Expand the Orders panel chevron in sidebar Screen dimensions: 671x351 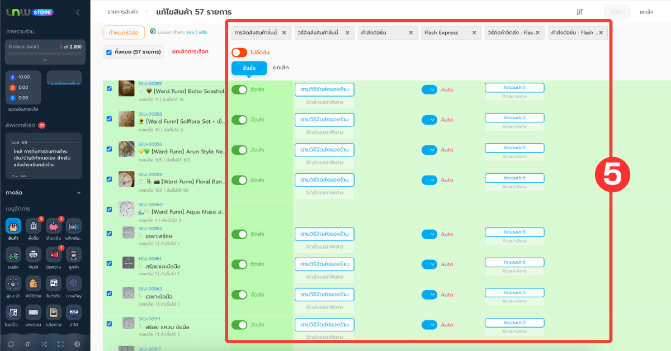pos(45,60)
